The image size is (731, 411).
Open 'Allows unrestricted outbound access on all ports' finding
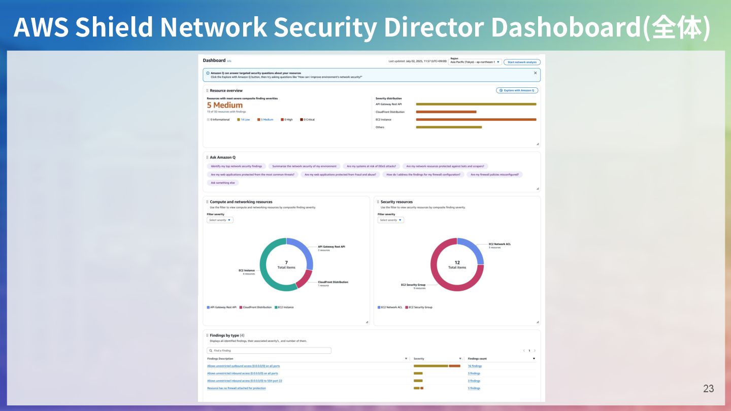coord(243,366)
